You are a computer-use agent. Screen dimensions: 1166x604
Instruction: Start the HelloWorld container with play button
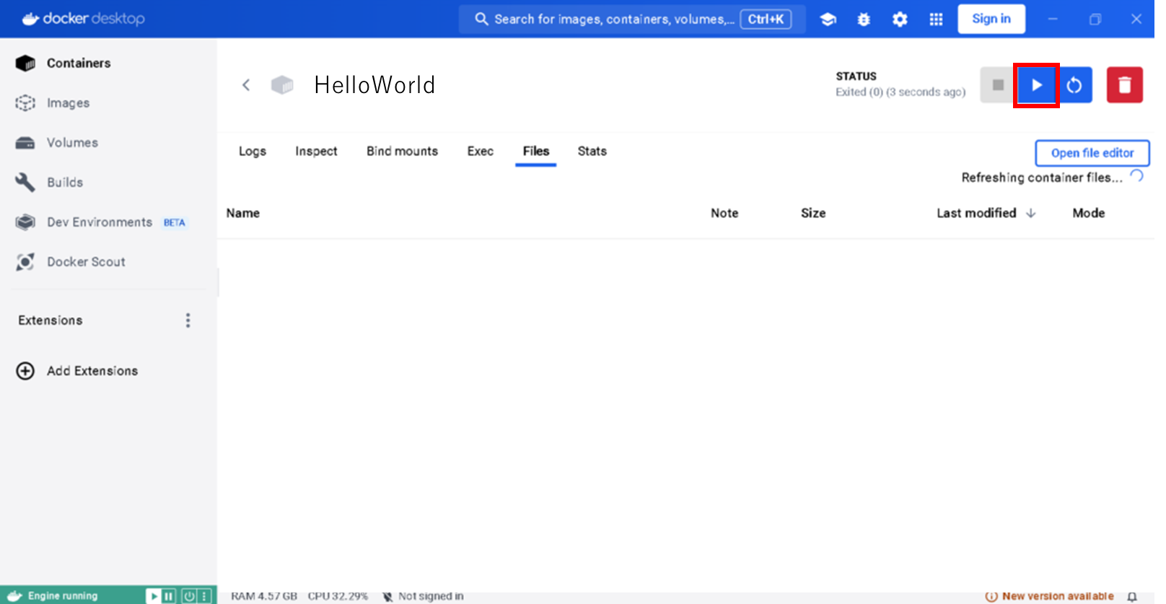point(1036,85)
